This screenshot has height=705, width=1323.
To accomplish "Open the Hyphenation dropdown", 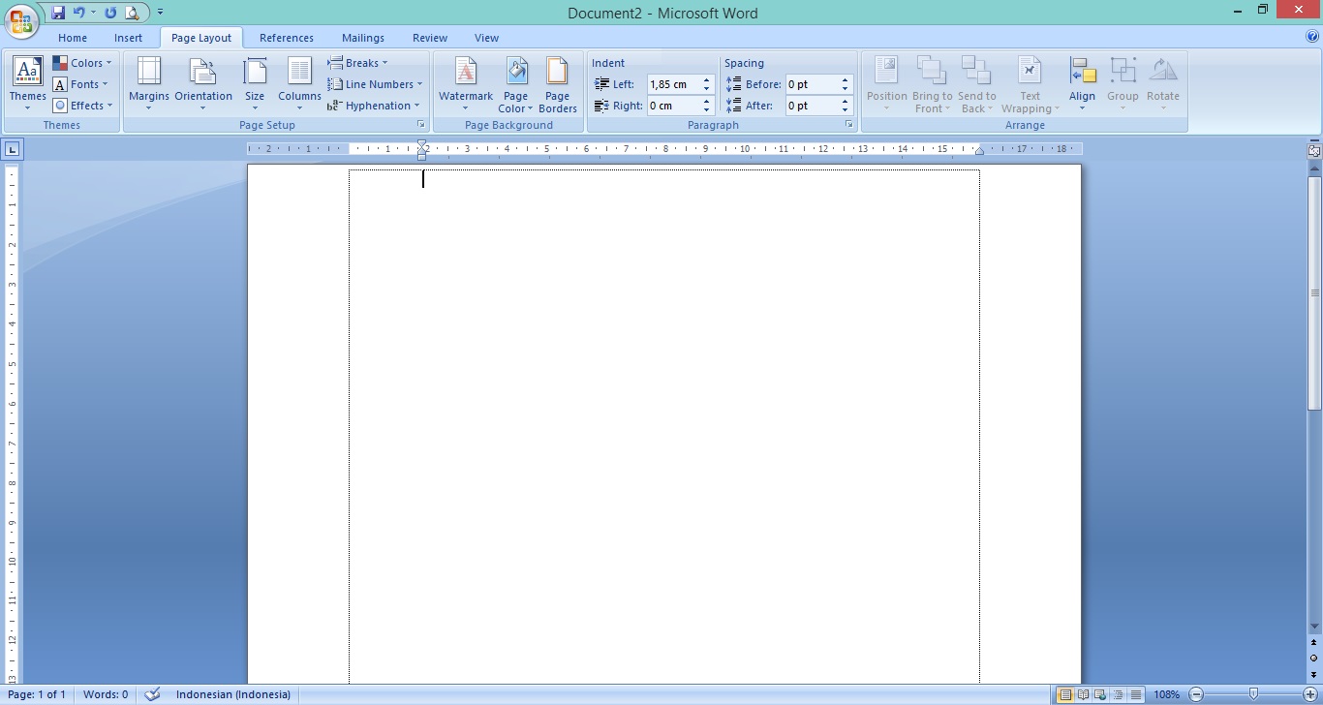I will pos(374,106).
